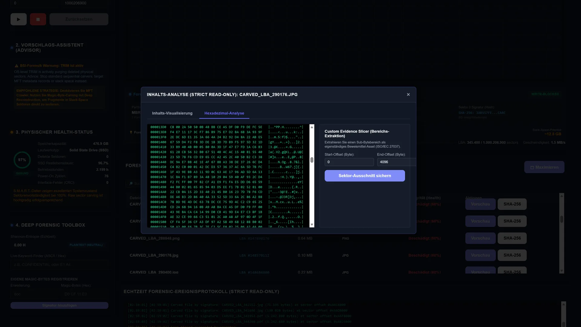Screen dimensions: 581x327
Task: Click the Maximieren button
Action: (x=544, y=167)
